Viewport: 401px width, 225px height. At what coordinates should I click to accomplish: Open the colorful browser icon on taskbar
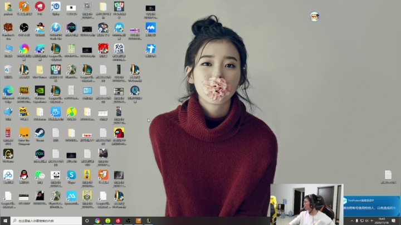pos(97,221)
